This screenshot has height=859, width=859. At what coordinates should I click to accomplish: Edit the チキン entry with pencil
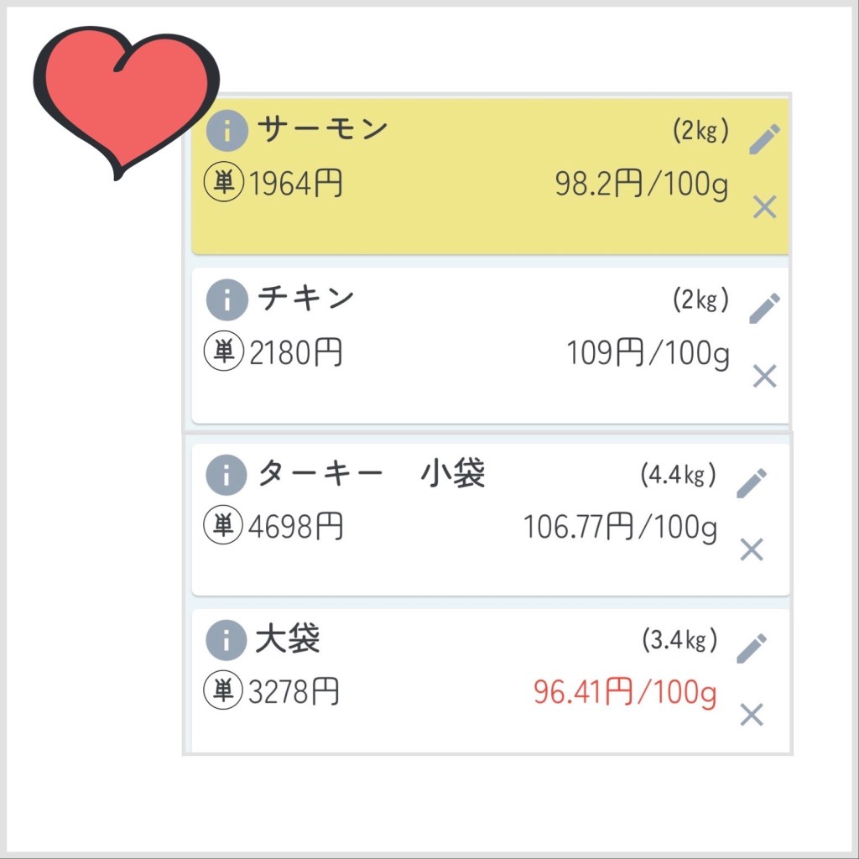tap(764, 308)
